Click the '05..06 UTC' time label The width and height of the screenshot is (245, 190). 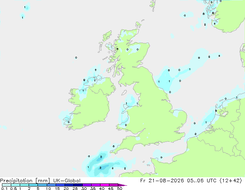[202, 181]
